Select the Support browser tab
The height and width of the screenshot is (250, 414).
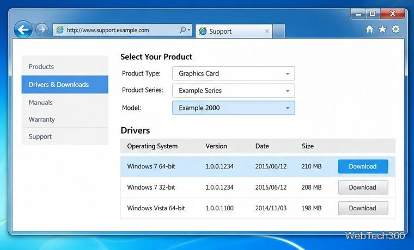click(234, 32)
